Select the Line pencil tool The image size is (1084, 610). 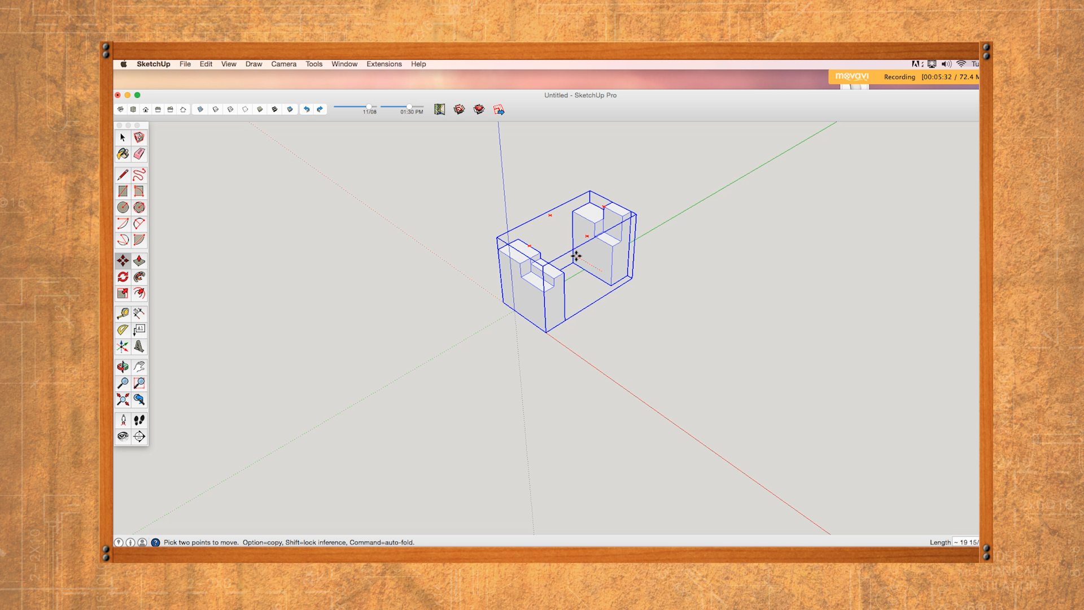(123, 175)
